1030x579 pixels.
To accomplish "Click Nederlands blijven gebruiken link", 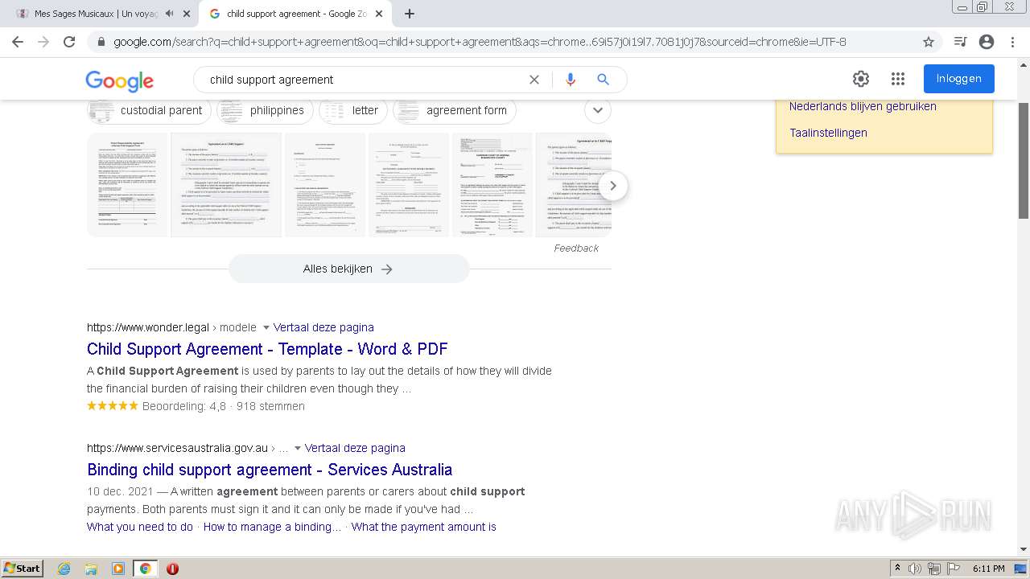I will pos(863,106).
